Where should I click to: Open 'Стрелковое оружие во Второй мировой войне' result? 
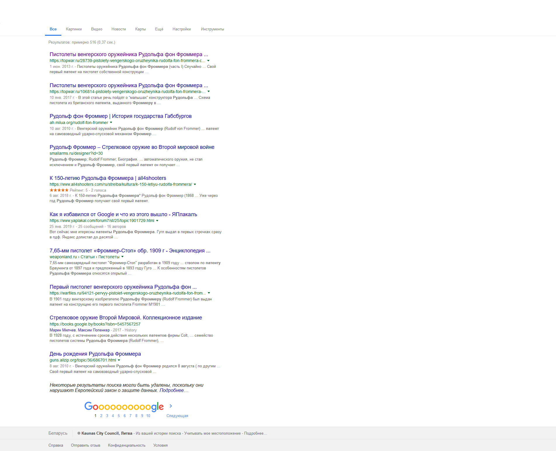coord(132,147)
